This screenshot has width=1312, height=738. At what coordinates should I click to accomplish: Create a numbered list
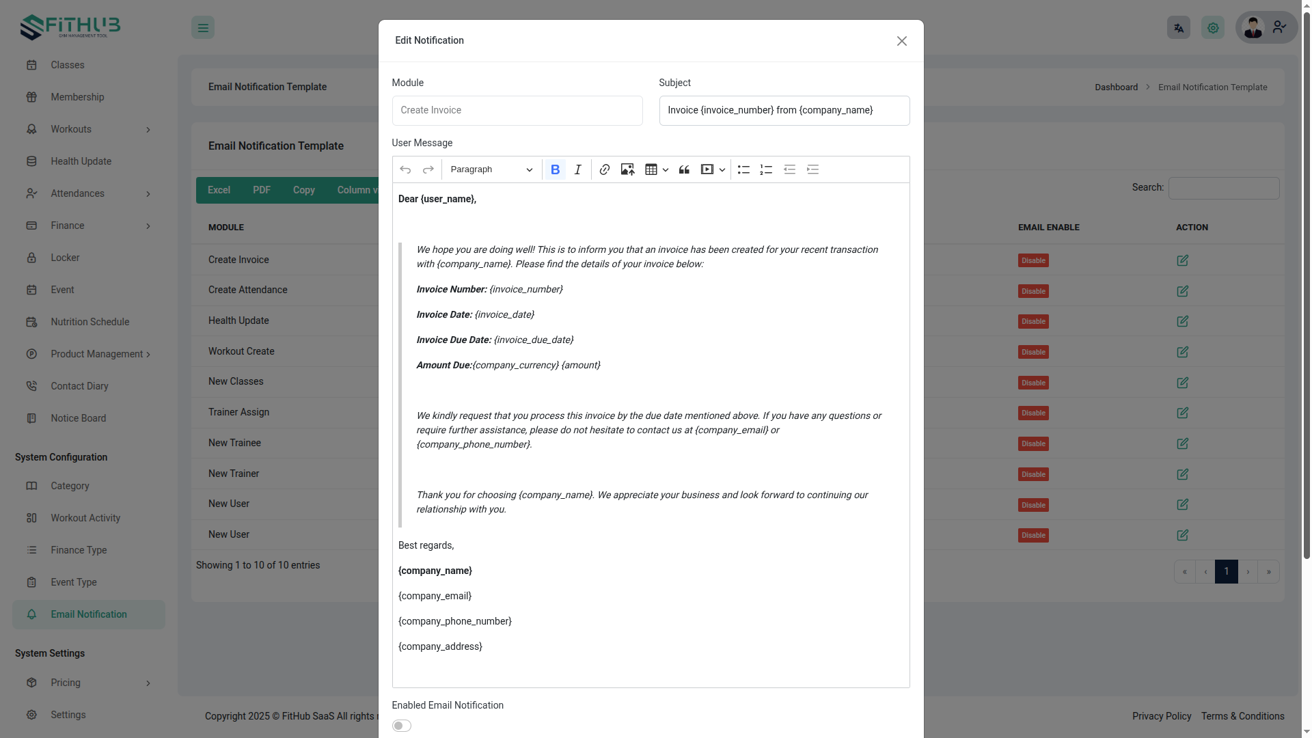(x=766, y=169)
